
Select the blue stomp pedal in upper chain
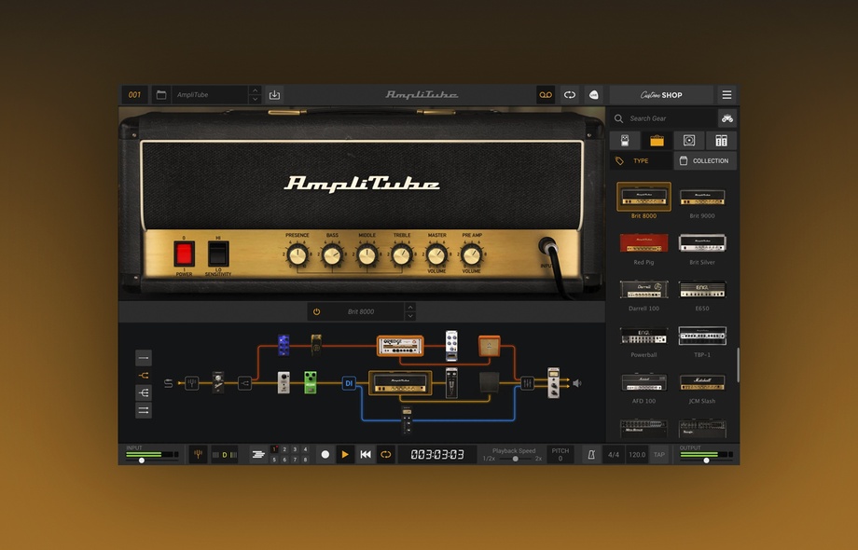coord(284,345)
